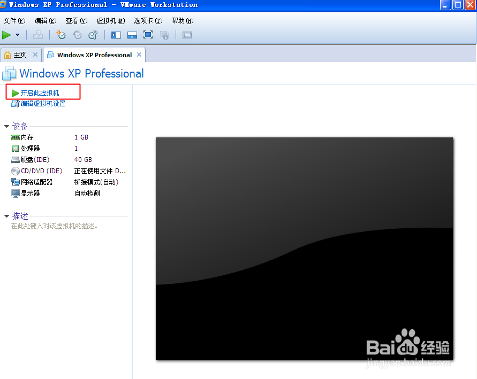Click the send Ctrl+Alt+Del toolbar icon

pos(37,35)
